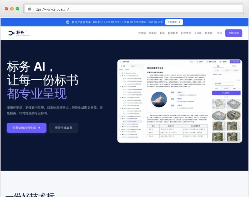The height and width of the screenshot is (197, 249).
Task: Click the 项目质量责任体系 heading in the preview
Action: 155,68
